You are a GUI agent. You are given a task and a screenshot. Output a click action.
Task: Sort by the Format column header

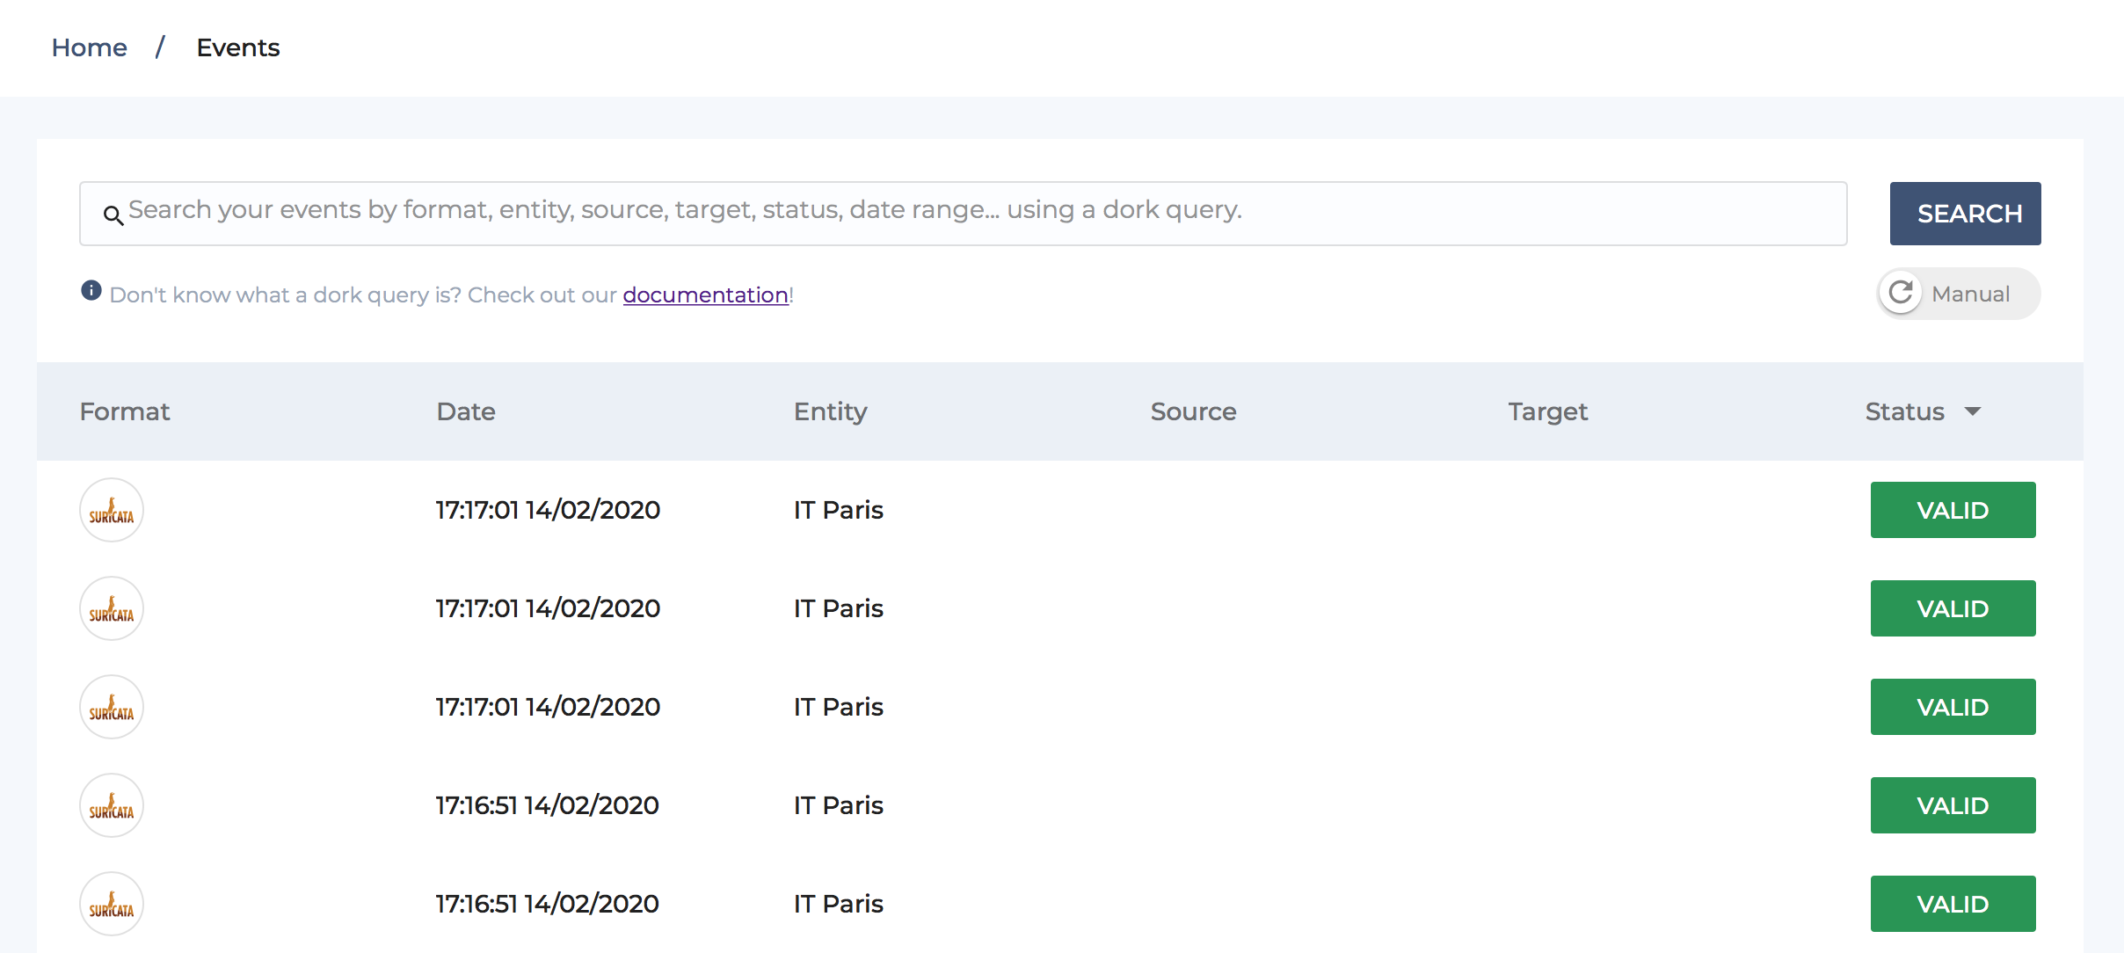125,411
